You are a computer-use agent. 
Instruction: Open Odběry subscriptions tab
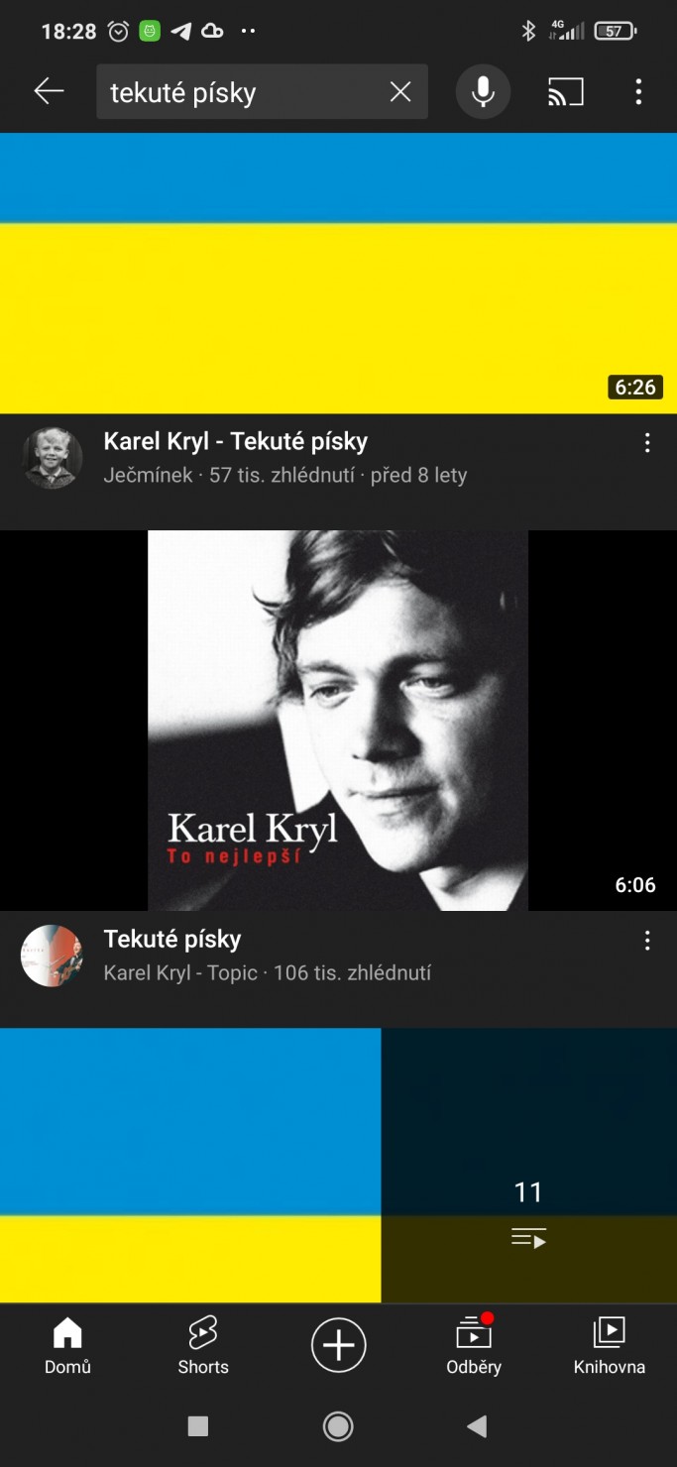[474, 1346]
